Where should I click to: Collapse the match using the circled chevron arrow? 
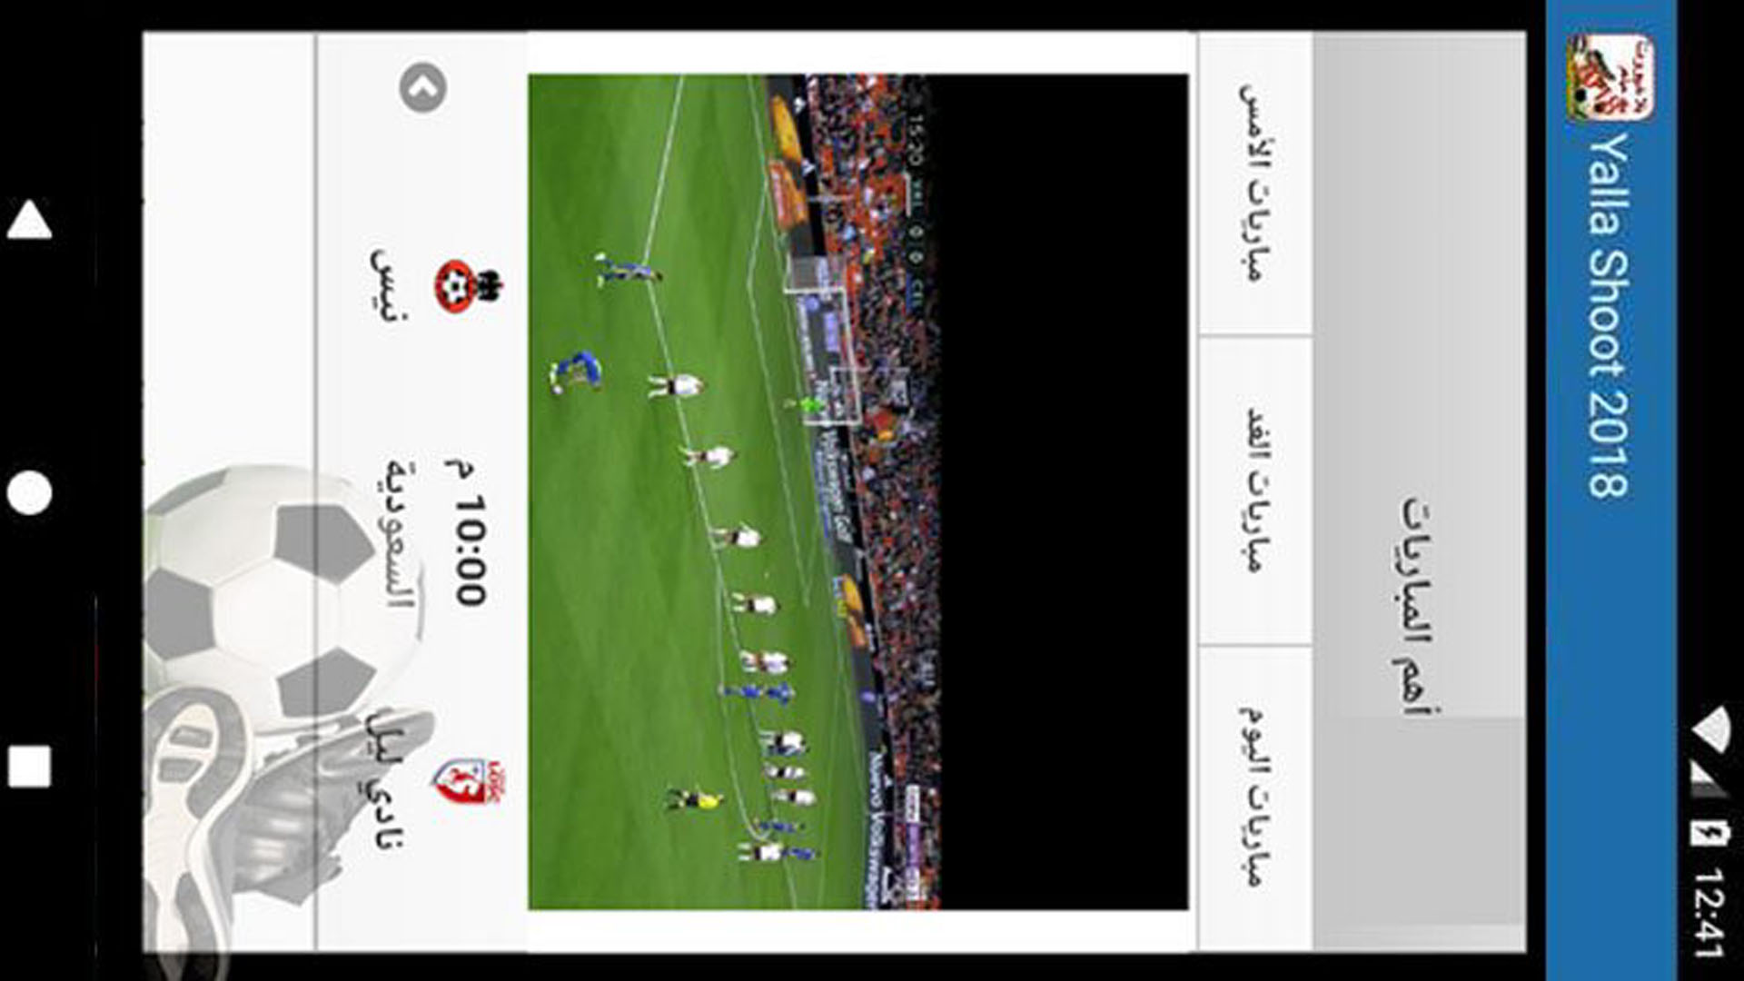pyautogui.click(x=422, y=89)
